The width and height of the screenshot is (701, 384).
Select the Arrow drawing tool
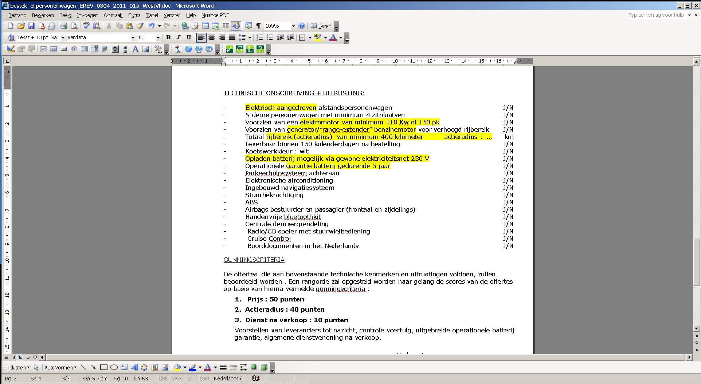pos(93,367)
